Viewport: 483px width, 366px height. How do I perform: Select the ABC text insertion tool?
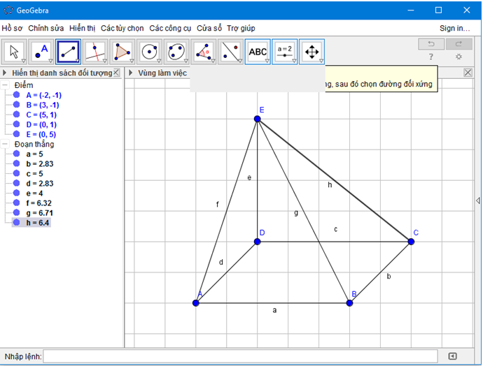pyautogui.click(x=258, y=51)
